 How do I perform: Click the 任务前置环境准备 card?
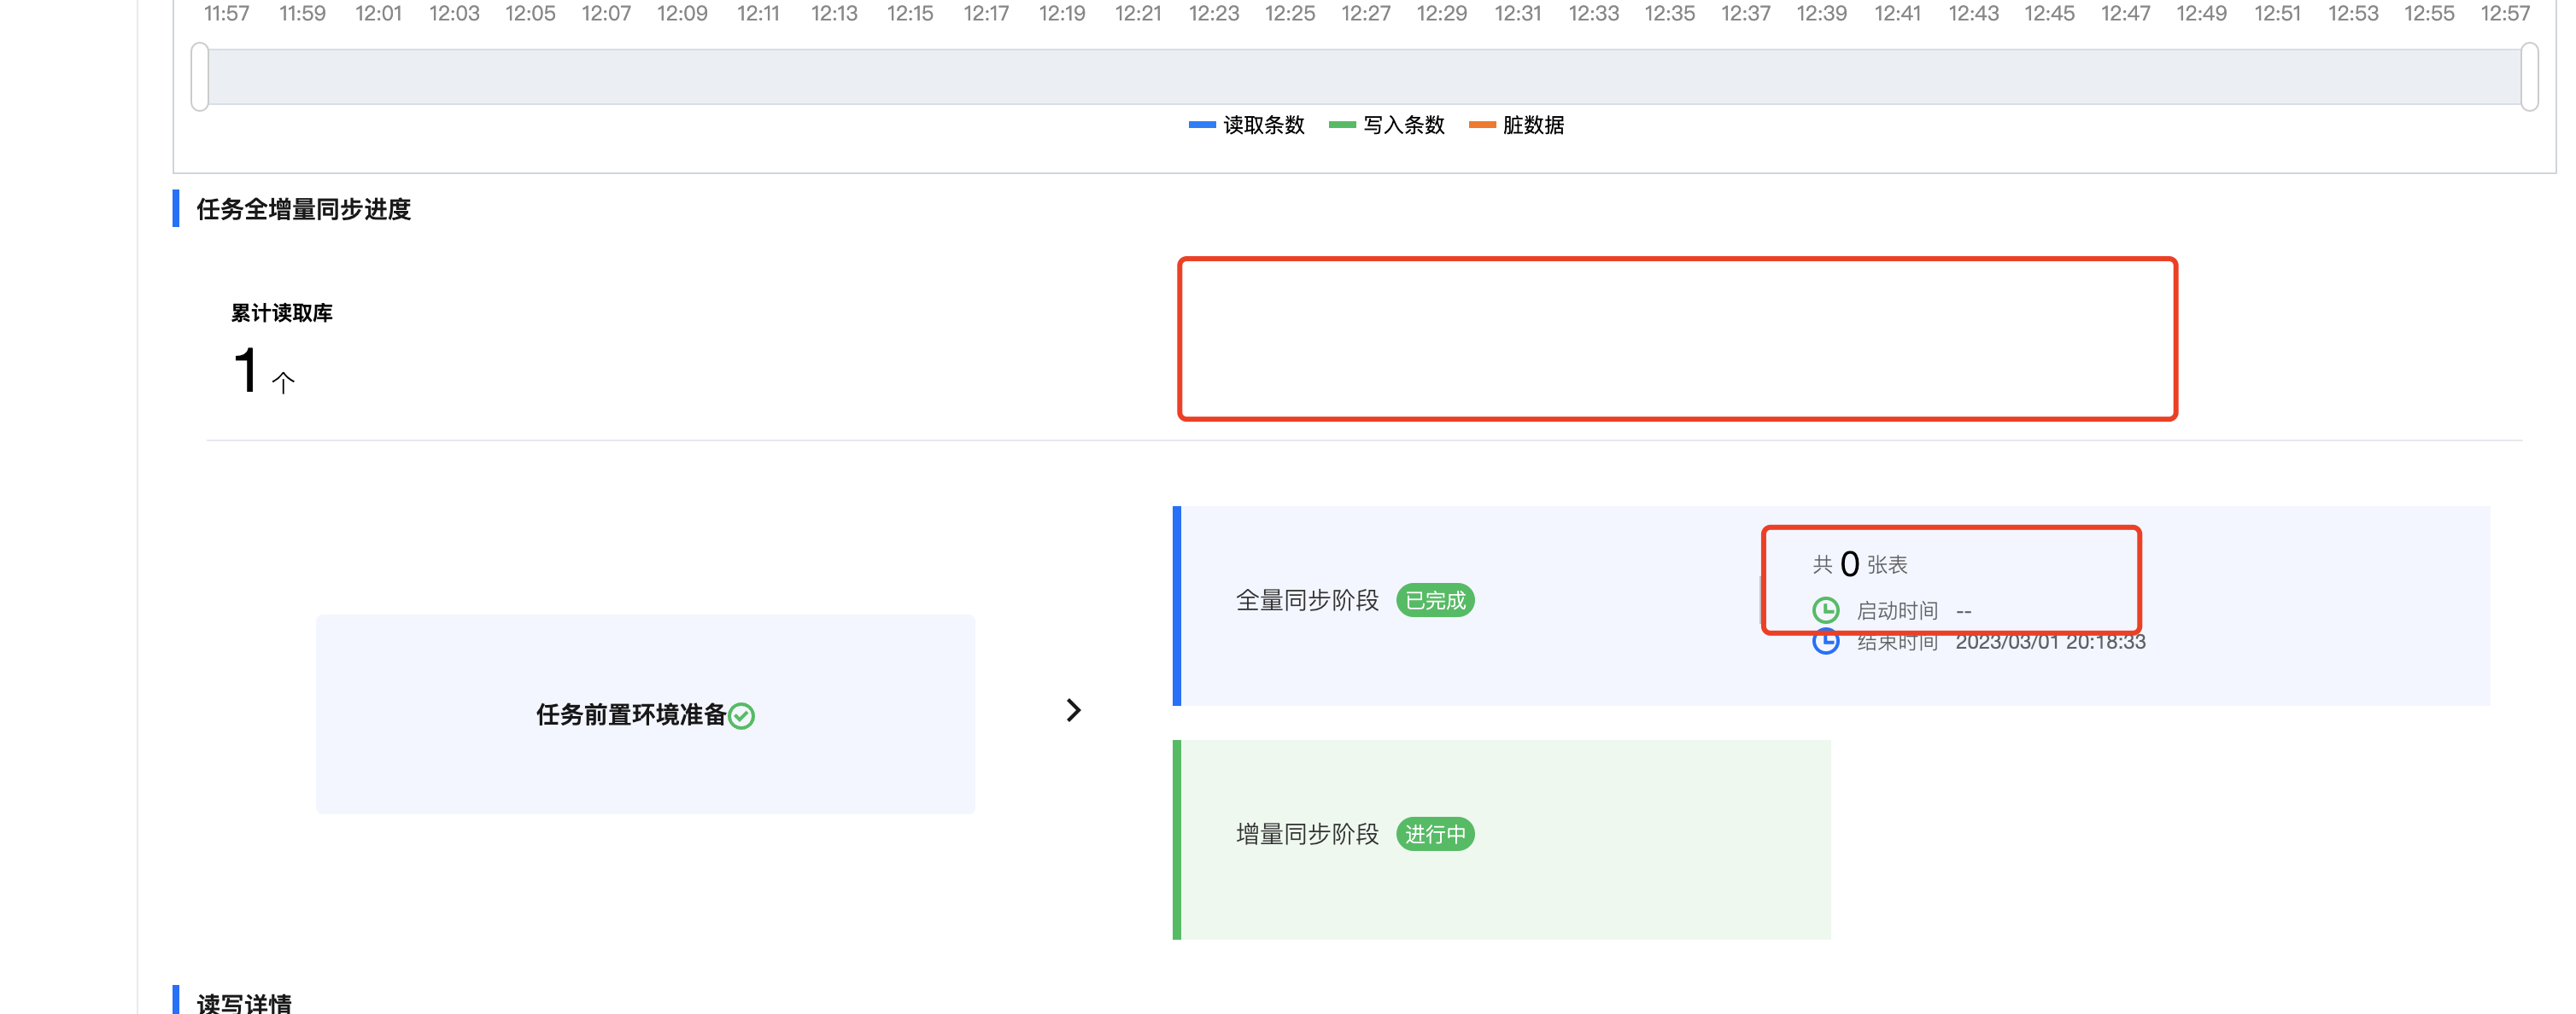click(645, 714)
